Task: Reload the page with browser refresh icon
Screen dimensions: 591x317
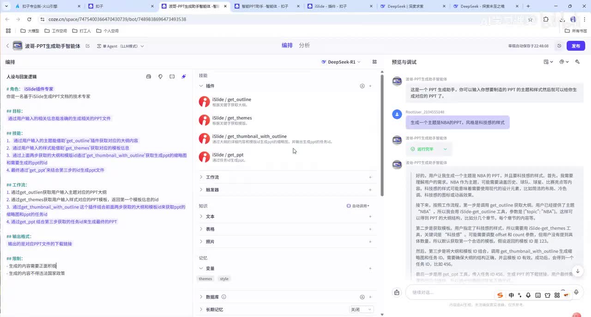Action: pyautogui.click(x=29, y=19)
